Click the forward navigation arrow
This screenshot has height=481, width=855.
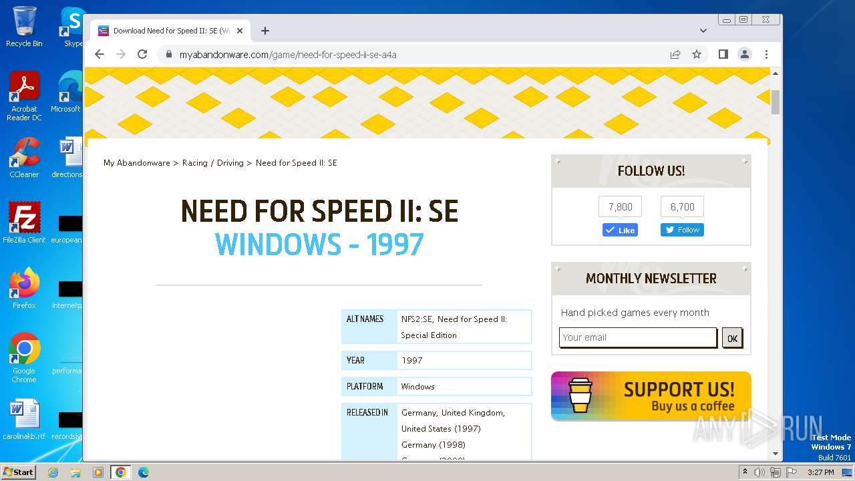[x=121, y=54]
